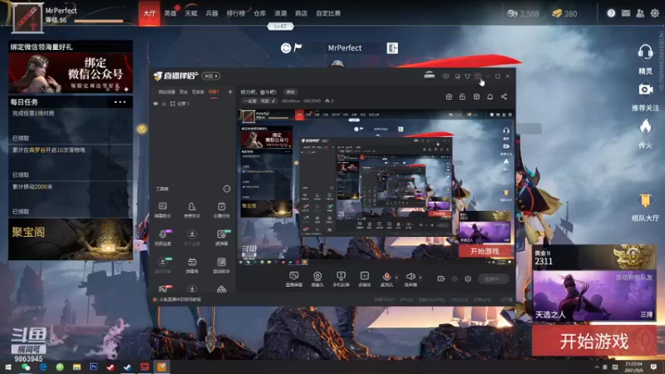
Task: Add camera source (摄像头)
Action: (x=318, y=279)
